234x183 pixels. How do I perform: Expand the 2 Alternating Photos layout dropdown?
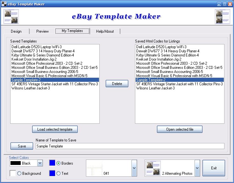[197, 168]
